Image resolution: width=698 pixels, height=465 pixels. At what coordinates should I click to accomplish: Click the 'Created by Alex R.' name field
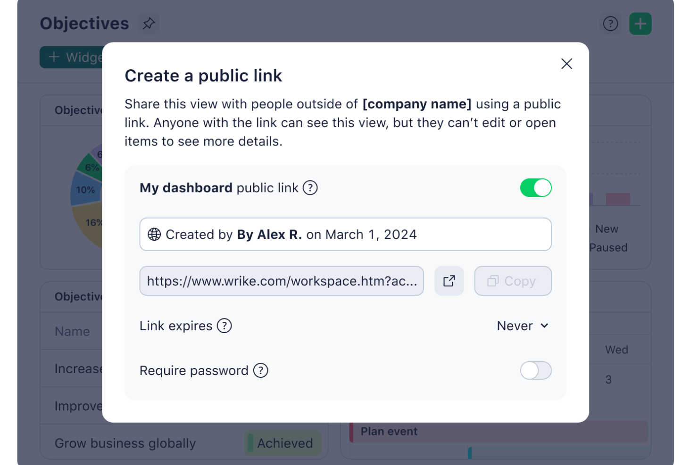(x=345, y=234)
